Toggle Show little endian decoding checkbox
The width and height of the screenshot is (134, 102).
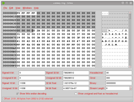point(17,94)
